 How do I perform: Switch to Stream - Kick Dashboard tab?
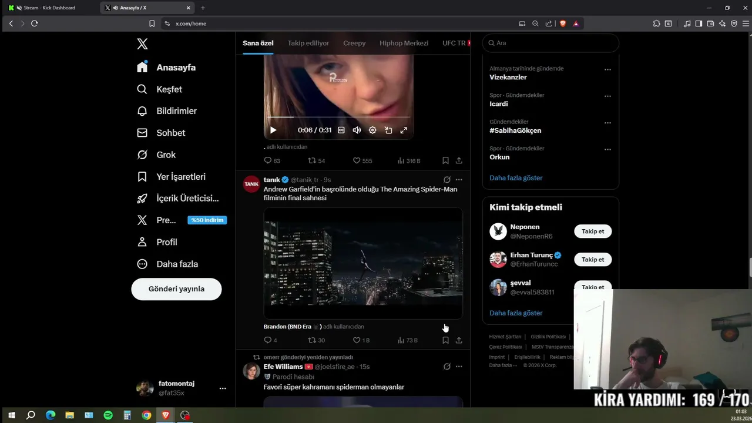pos(49,8)
